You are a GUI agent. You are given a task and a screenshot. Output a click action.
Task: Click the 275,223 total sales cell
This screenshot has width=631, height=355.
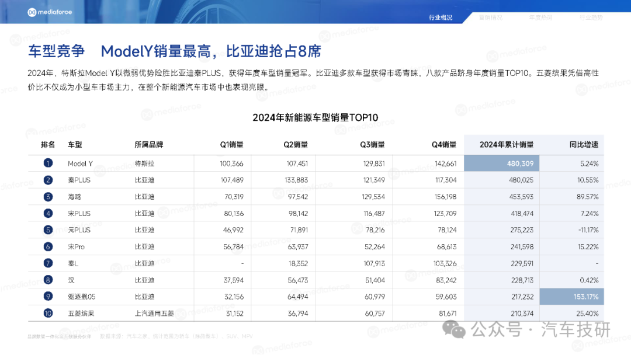coord(522,230)
